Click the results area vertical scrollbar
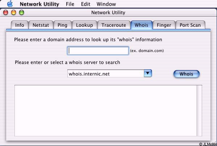Screen dimensions: 217x146 [x=199, y=111]
